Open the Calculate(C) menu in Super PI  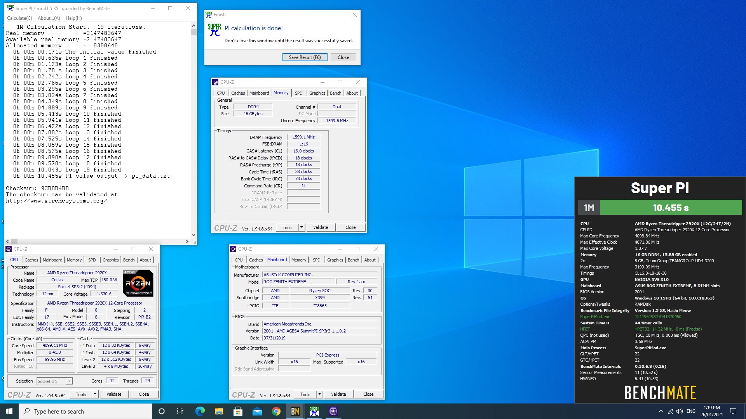tap(19, 18)
